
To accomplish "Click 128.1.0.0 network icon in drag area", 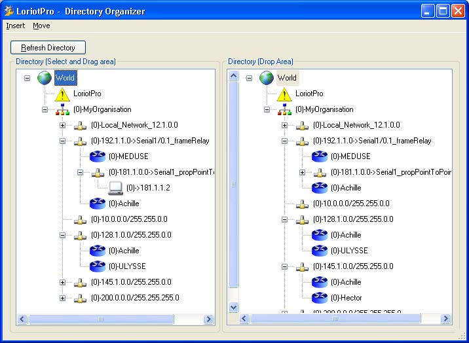I will [x=80, y=236].
